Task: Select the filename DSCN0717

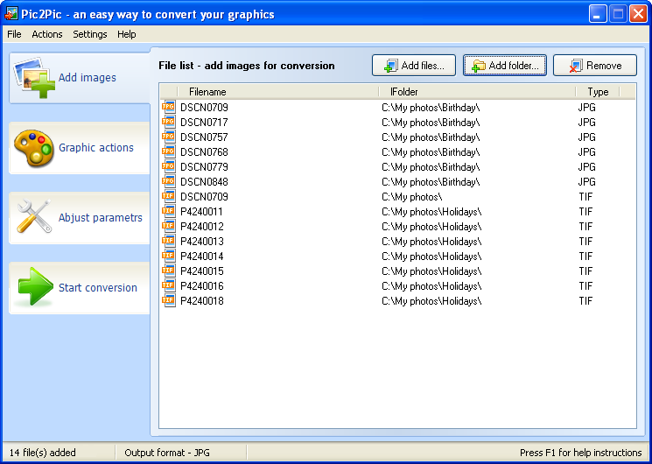Action: click(204, 123)
